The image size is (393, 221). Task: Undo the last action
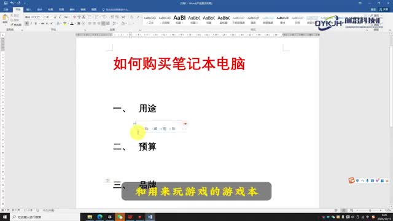click(x=12, y=3)
